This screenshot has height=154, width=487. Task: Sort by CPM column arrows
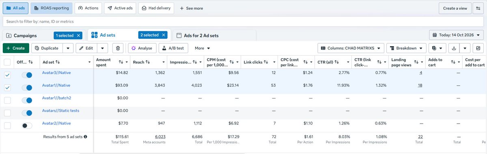coord(231,62)
